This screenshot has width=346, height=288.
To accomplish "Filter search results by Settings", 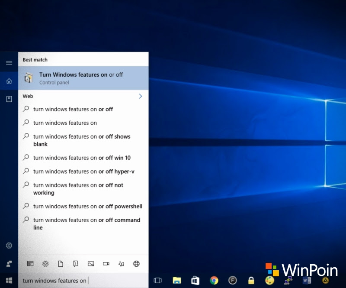I will click(x=45, y=263).
